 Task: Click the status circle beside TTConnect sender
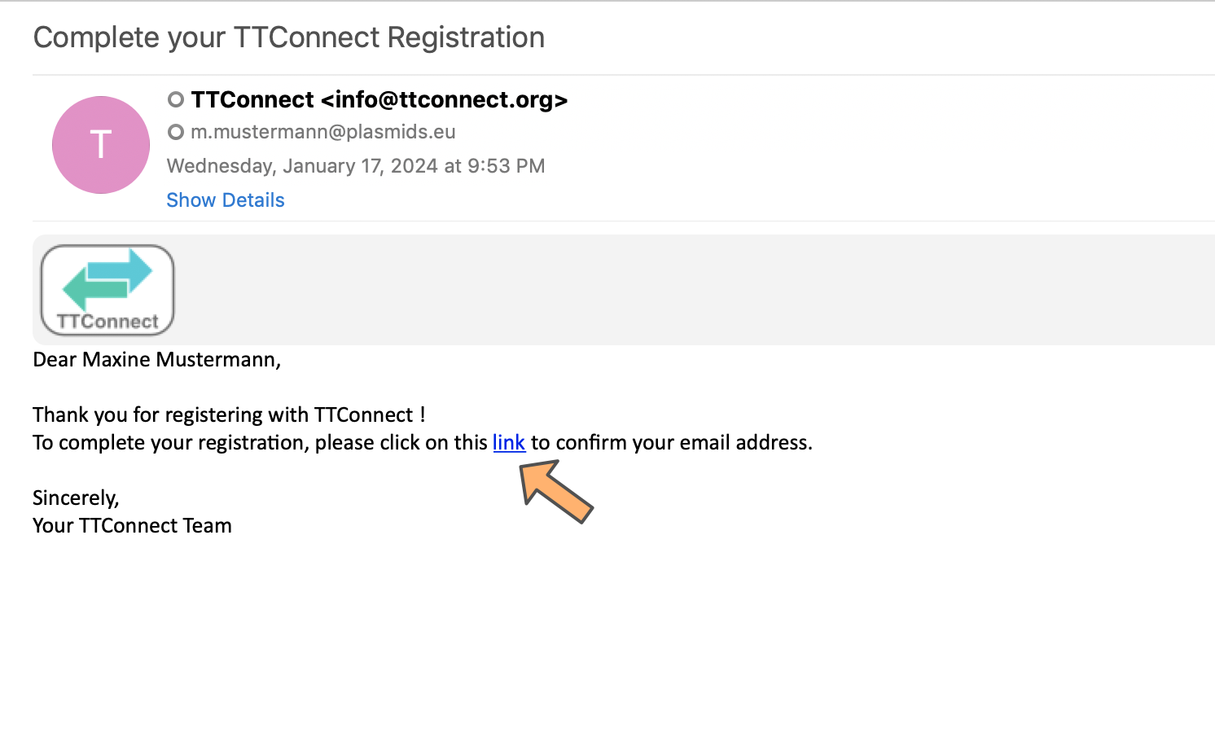point(176,99)
